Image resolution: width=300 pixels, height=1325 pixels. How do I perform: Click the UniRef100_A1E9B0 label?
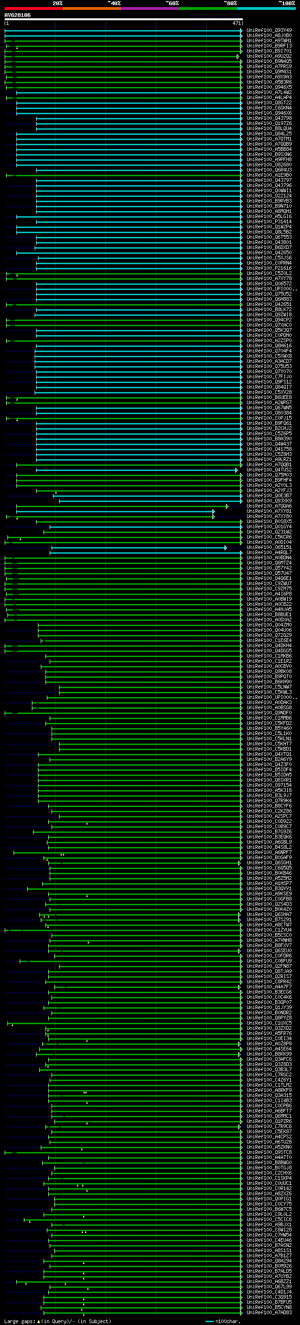click(x=269, y=175)
